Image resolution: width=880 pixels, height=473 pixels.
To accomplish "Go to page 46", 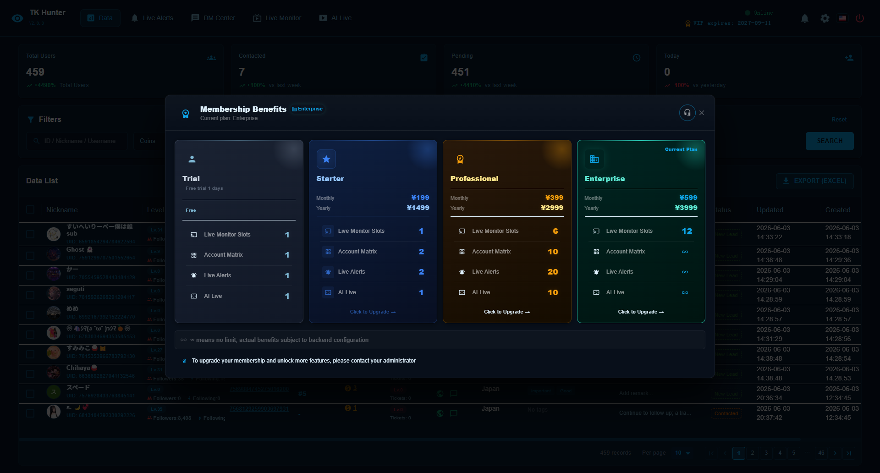I will point(821,453).
